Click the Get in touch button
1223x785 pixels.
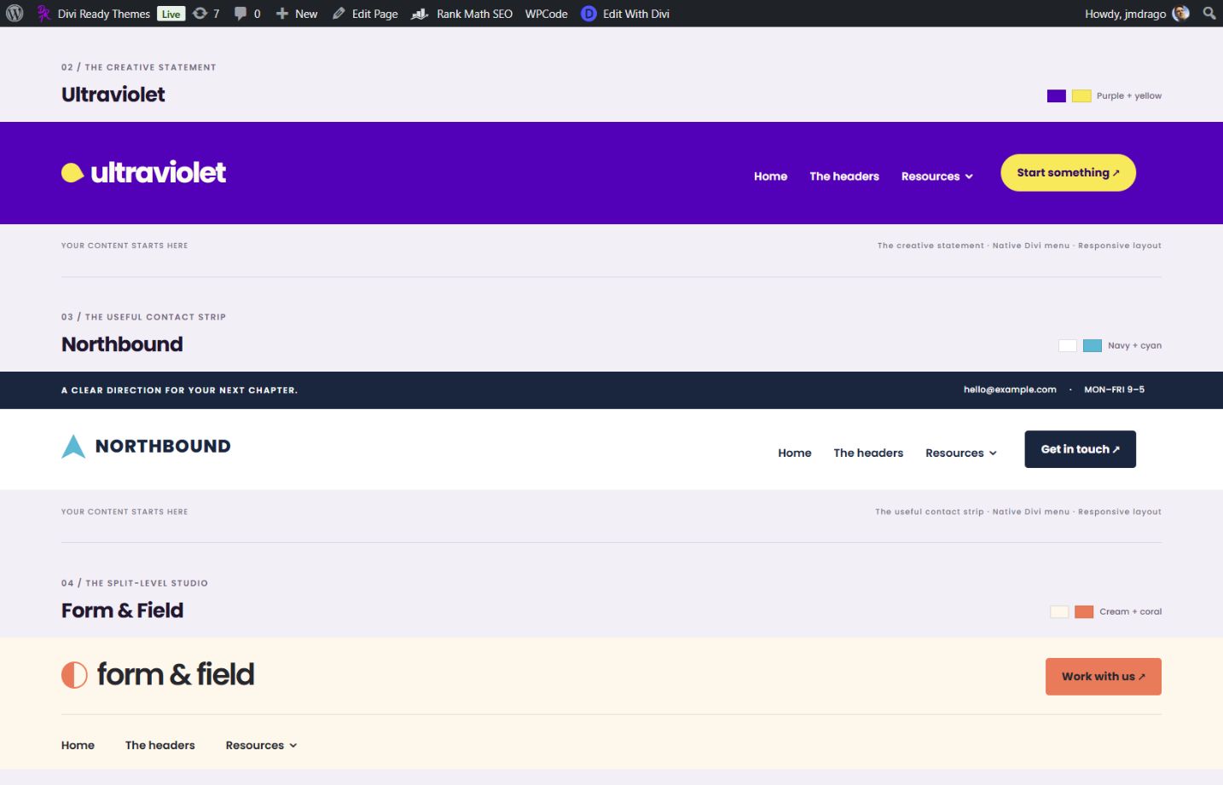tap(1080, 449)
